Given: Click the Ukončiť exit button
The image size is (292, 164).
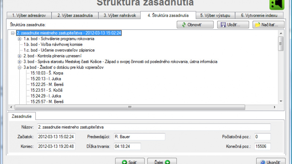Looking at the screenshot, I should point(271,161).
